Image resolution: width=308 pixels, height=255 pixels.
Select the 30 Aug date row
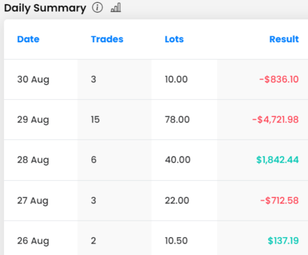coord(33,80)
